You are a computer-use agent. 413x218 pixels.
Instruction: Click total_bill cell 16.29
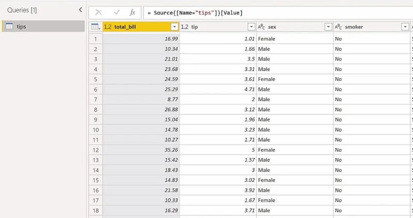tap(141, 211)
